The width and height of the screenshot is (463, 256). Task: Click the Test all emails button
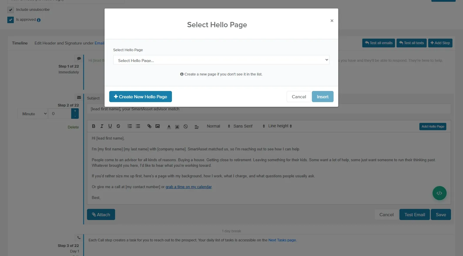pyautogui.click(x=379, y=43)
